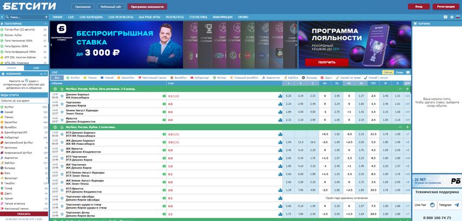Click banner carousel left arrow
The height and width of the screenshot is (221, 462).
point(51,45)
